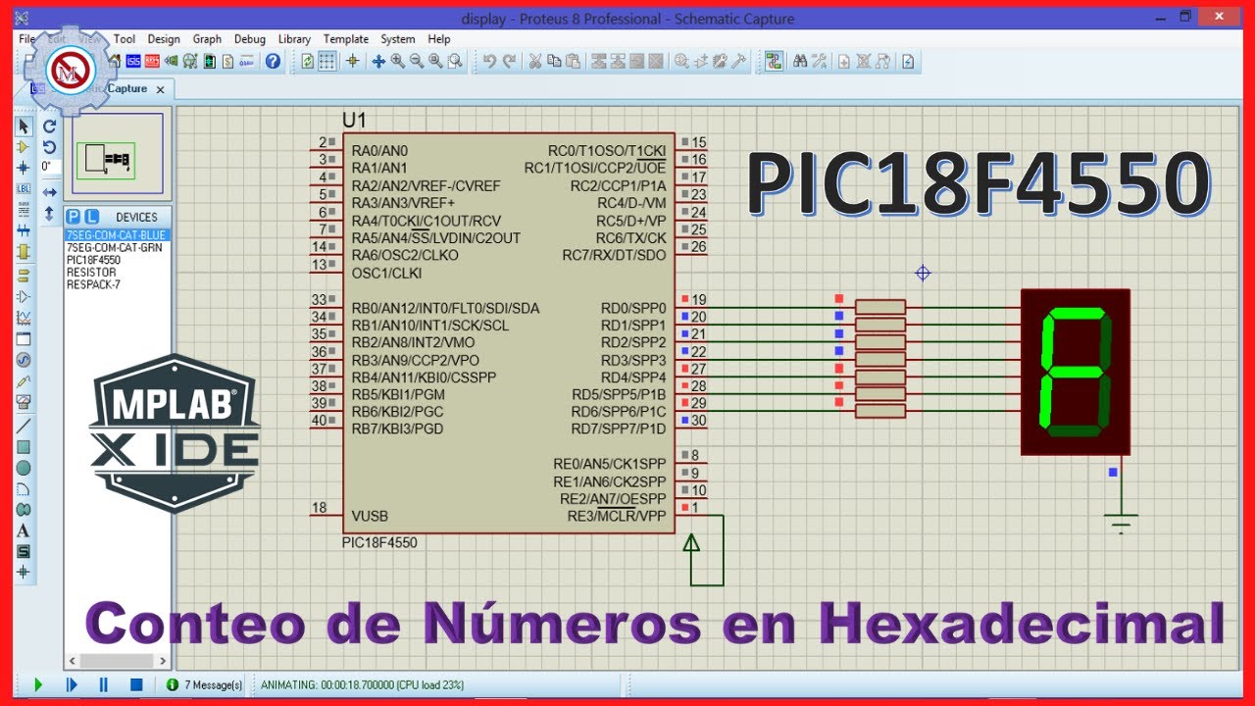Click the P pick devices button

click(x=74, y=217)
